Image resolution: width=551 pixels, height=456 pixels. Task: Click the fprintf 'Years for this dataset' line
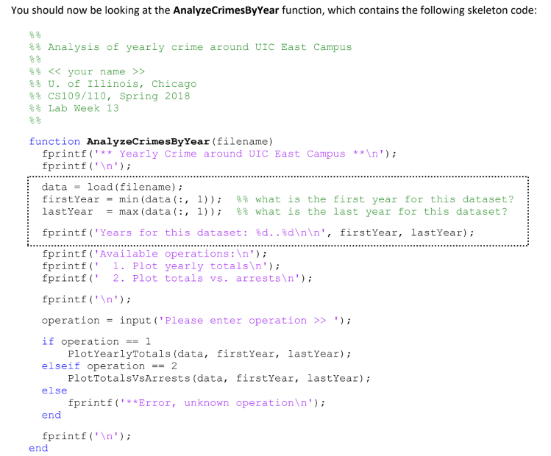click(x=258, y=232)
